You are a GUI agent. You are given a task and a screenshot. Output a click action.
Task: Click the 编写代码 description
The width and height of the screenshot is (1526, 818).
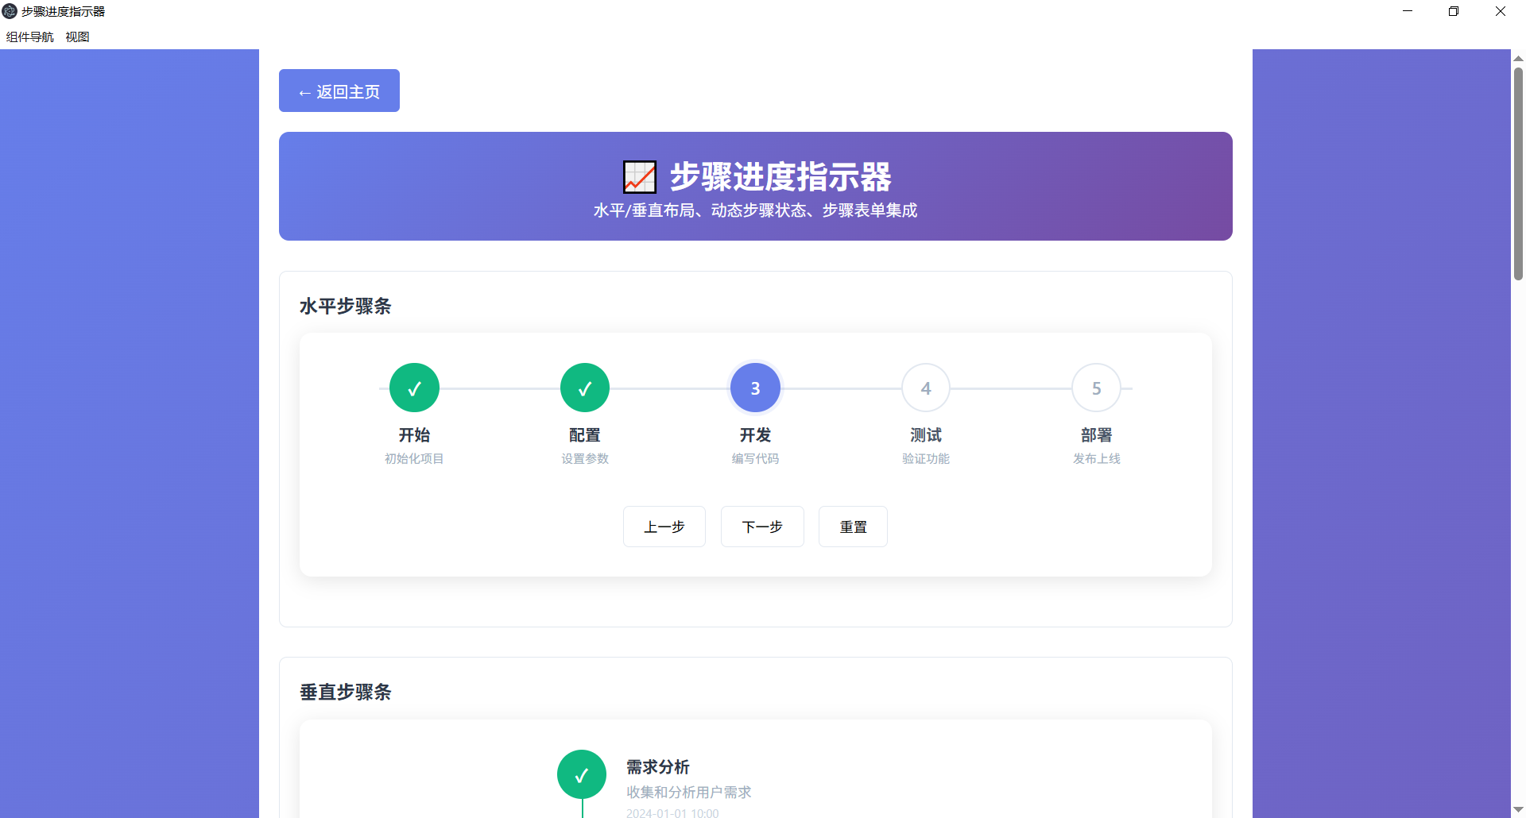coord(755,458)
